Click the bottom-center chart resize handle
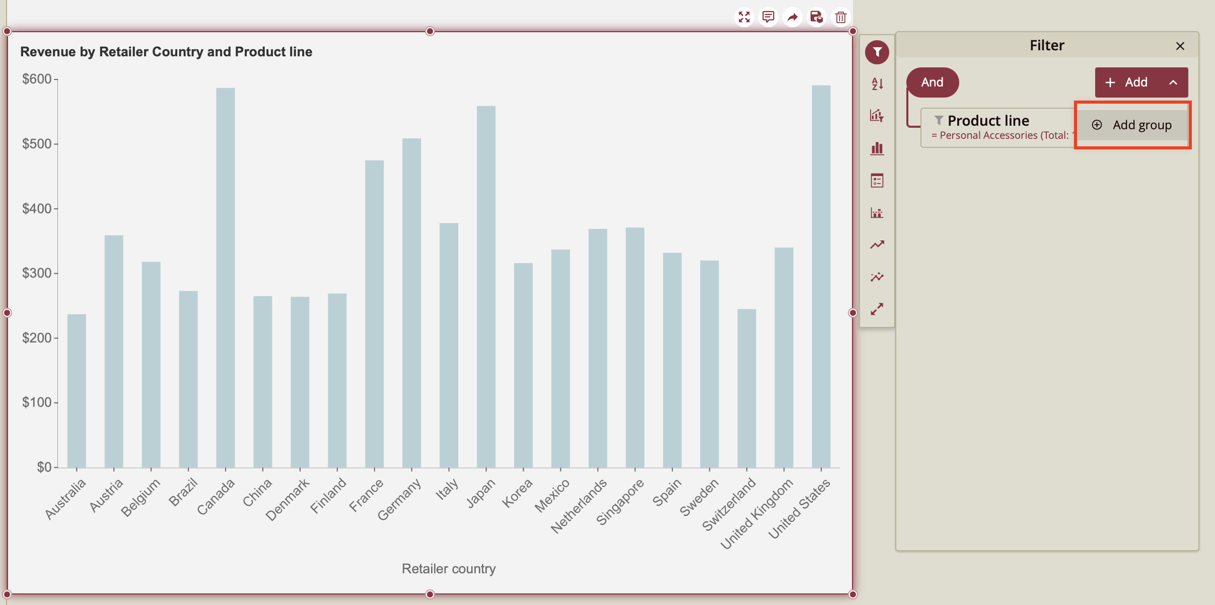1215x605 pixels. point(430,594)
